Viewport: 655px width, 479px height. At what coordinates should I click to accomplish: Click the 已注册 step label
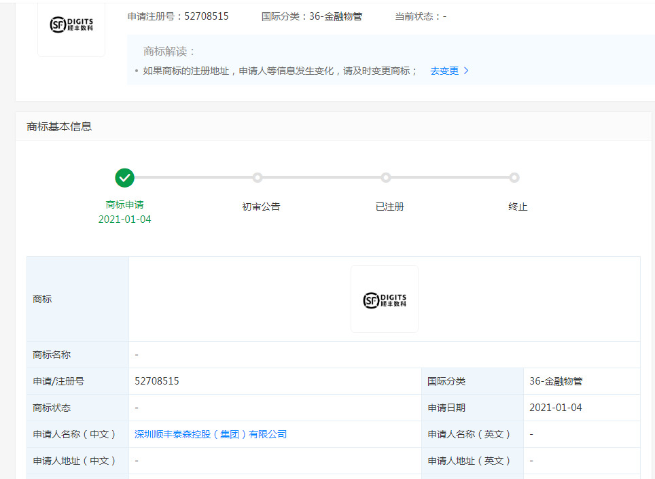pyautogui.click(x=390, y=207)
